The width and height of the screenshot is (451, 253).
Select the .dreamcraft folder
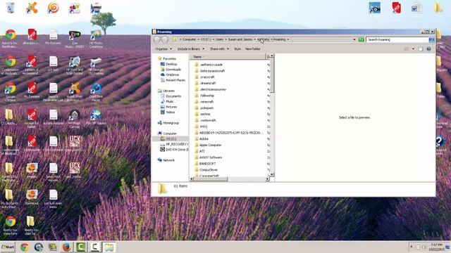click(x=207, y=83)
